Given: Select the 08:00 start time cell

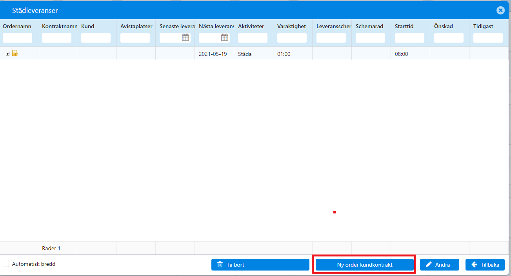Looking at the screenshot, I should pos(410,54).
